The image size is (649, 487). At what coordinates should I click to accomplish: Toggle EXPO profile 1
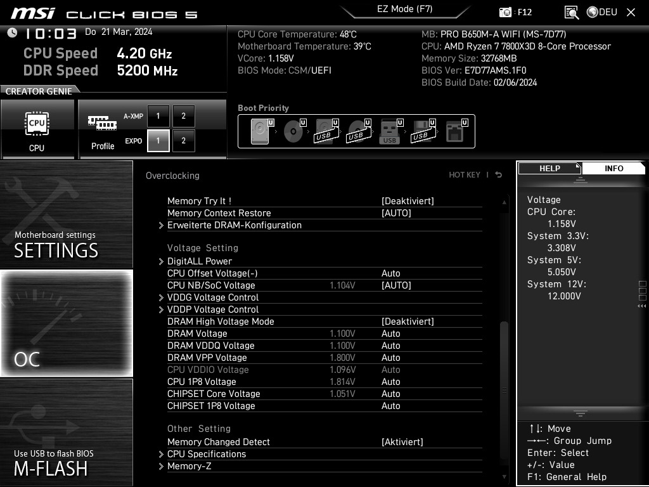point(158,141)
